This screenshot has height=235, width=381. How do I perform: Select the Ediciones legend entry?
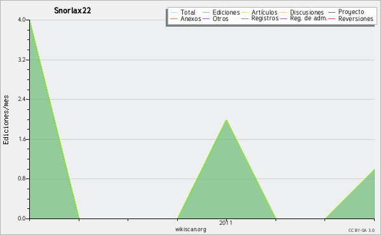click(x=226, y=12)
